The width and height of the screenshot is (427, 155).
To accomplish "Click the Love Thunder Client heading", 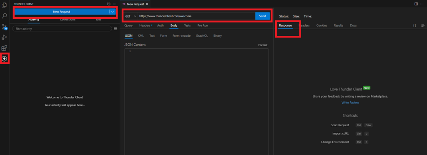I will (x=346, y=89).
